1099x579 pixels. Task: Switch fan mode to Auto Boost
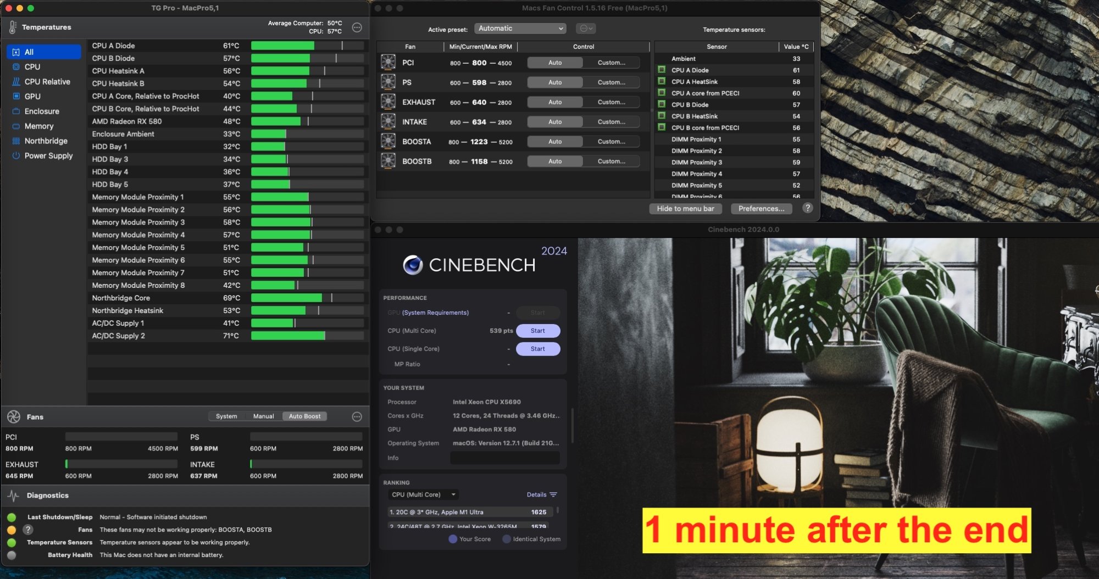click(304, 416)
